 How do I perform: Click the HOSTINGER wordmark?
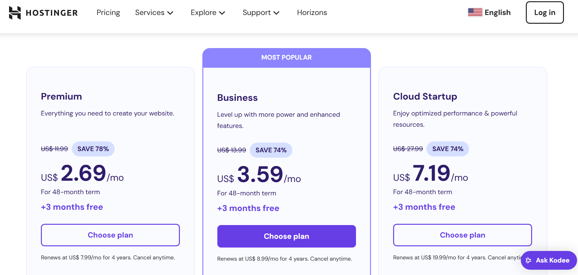click(52, 13)
